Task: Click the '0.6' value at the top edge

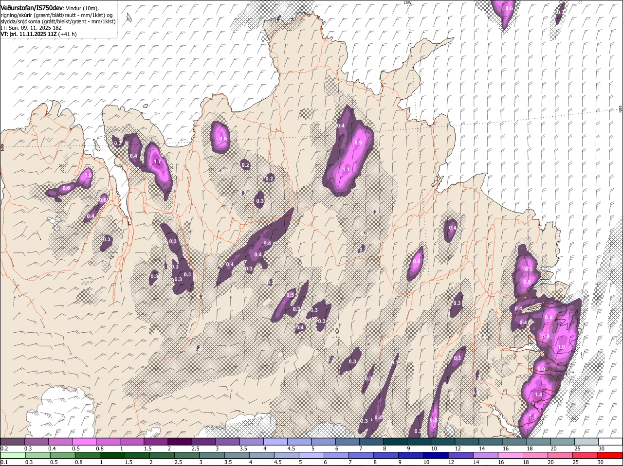Action: pyautogui.click(x=509, y=9)
